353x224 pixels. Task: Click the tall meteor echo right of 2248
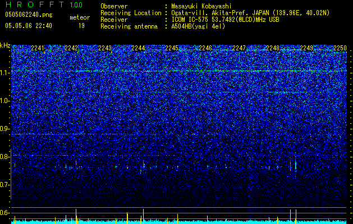(296, 166)
